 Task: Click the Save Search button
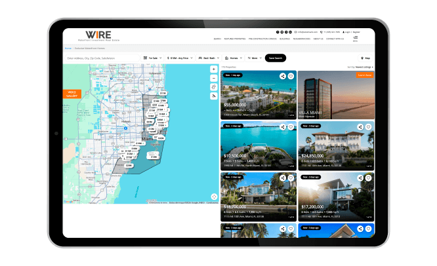click(276, 58)
